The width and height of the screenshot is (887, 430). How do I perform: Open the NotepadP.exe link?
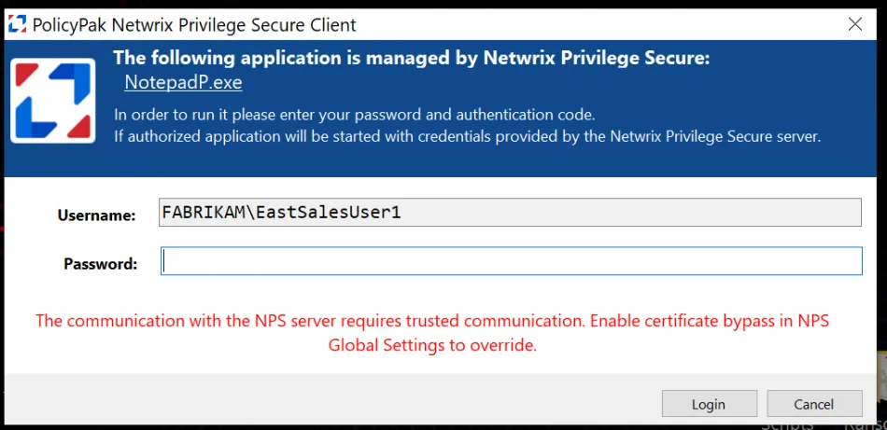coord(183,83)
